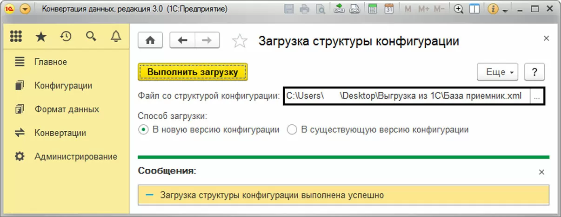Go forward with the right arrow button
Screen dimensions: 561x217
pos(207,40)
